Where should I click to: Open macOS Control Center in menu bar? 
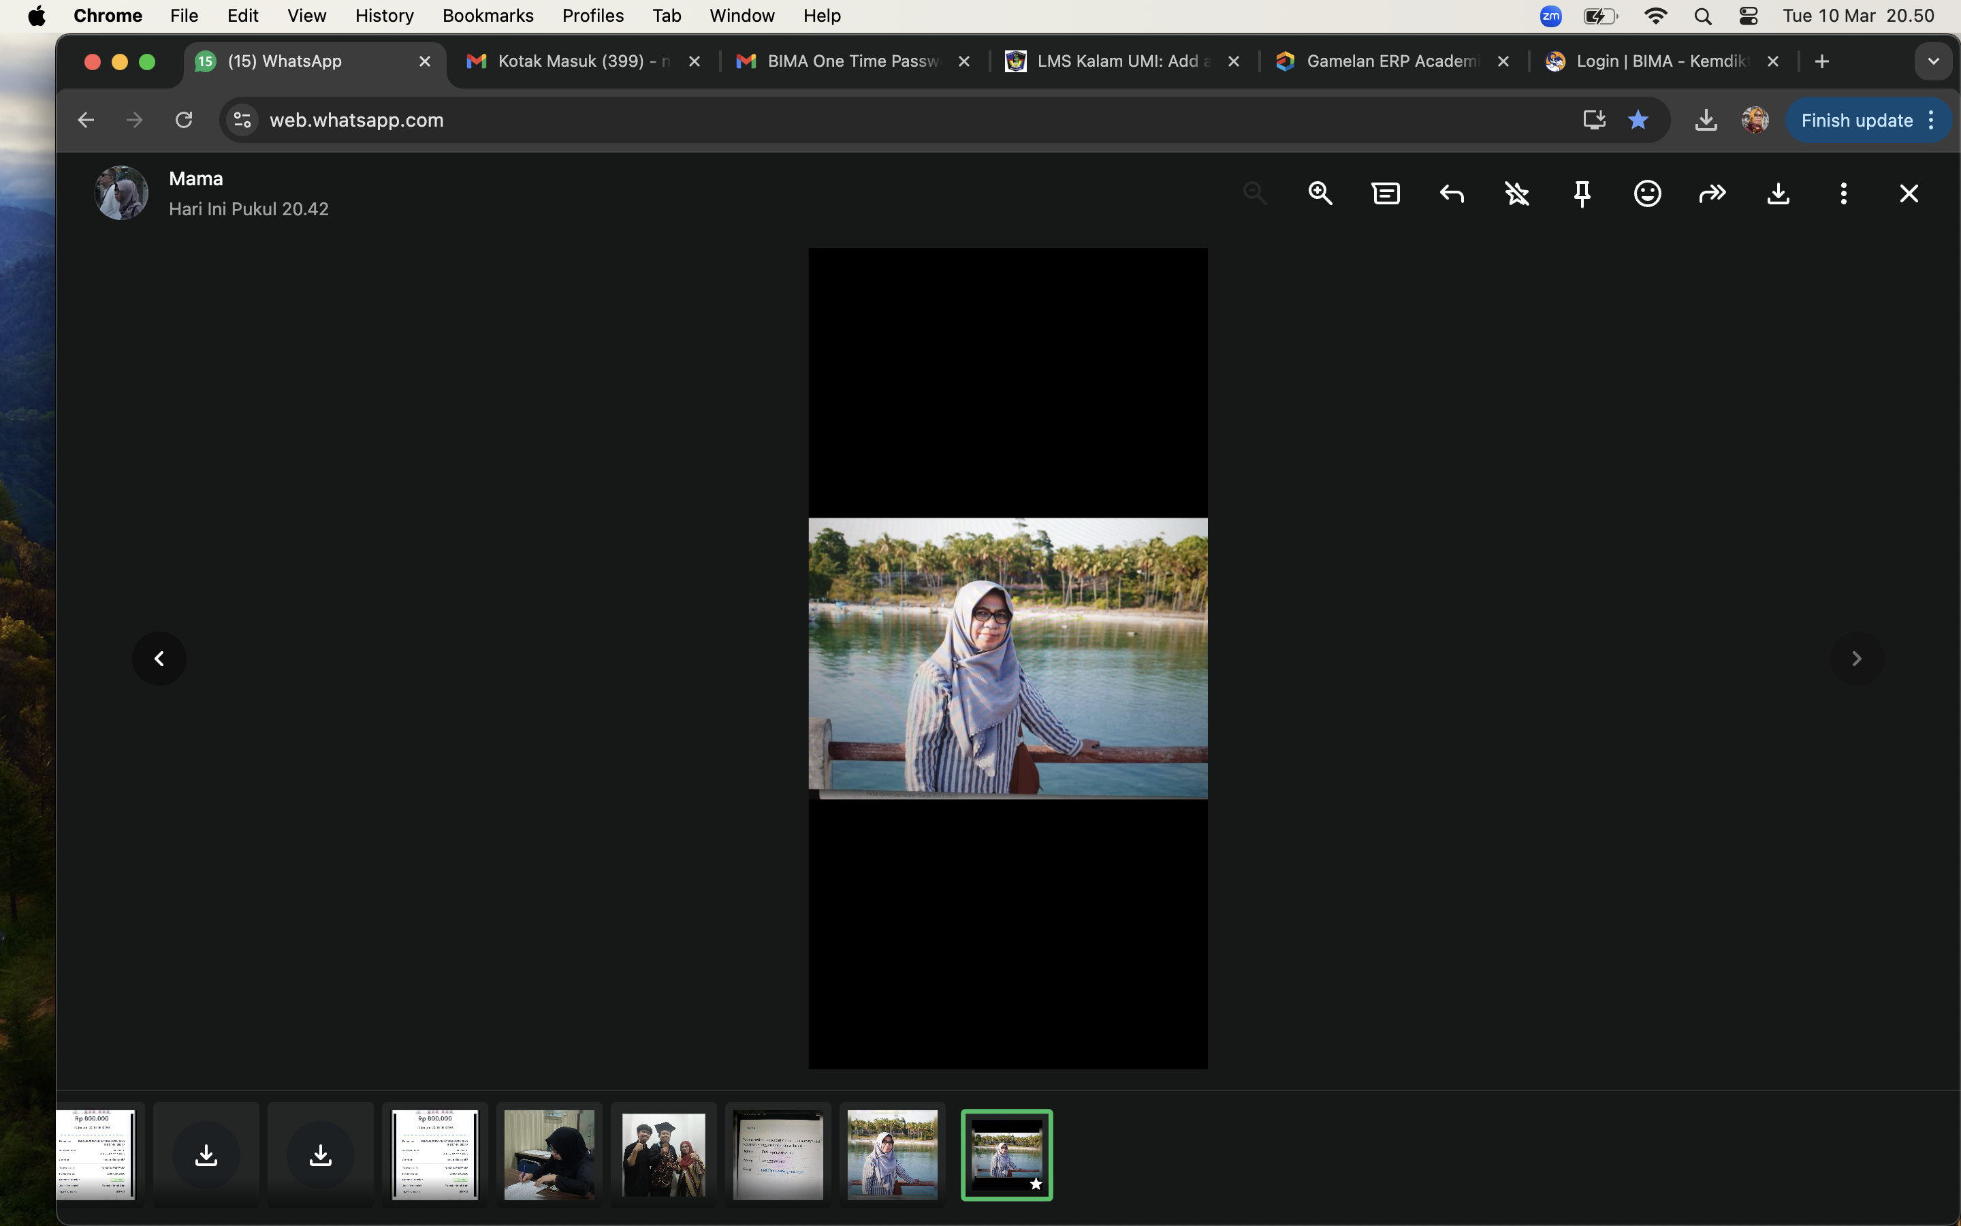1748,16
